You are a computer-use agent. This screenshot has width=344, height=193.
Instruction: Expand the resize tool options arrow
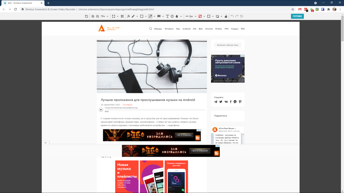[118, 16]
